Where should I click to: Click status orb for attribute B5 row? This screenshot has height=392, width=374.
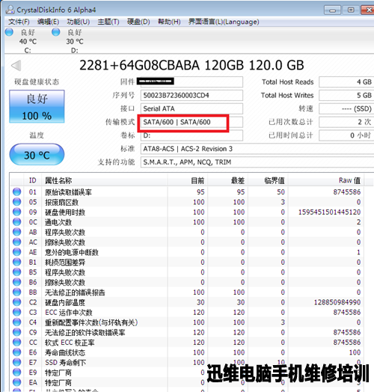click(x=17, y=272)
